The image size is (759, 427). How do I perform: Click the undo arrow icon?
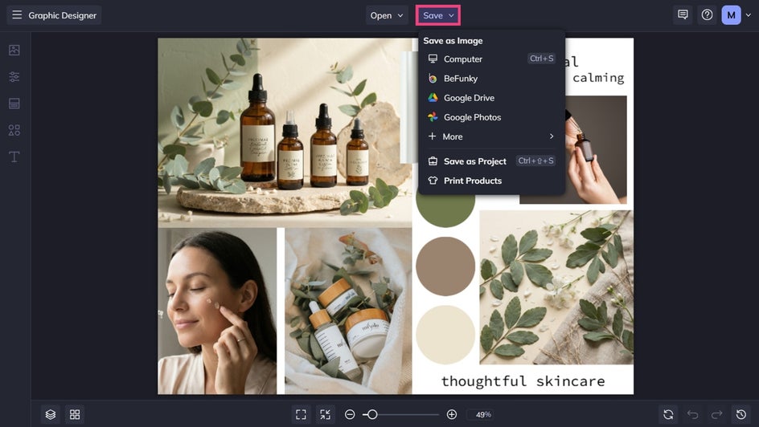[693, 414]
